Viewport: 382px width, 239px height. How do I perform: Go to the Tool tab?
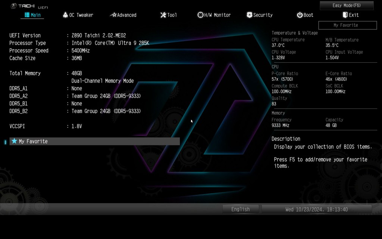point(169,15)
